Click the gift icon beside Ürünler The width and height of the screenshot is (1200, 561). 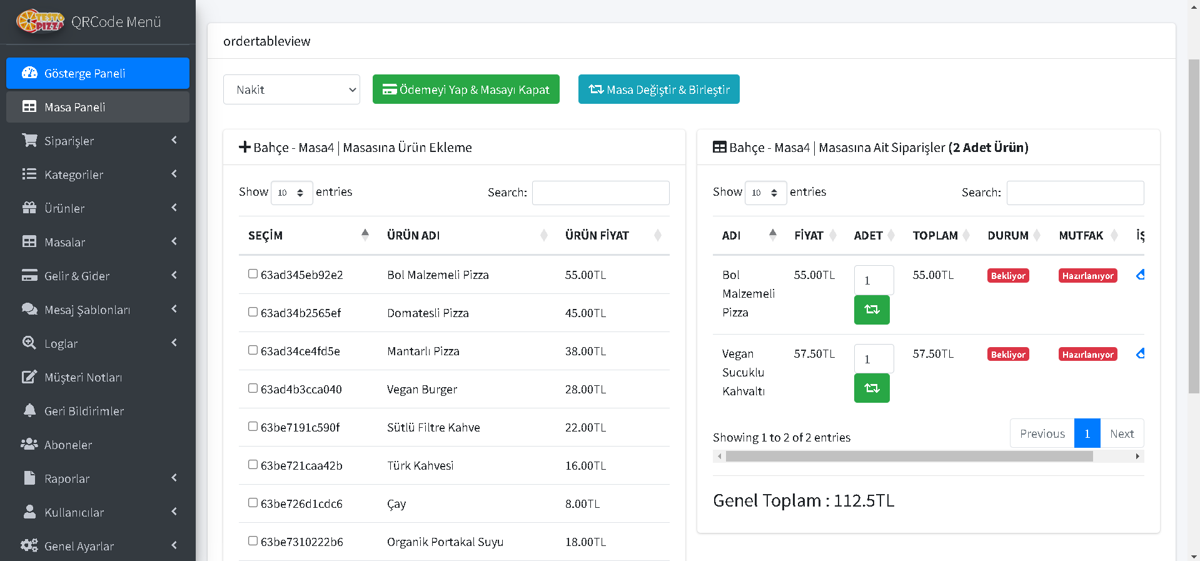[29, 208]
